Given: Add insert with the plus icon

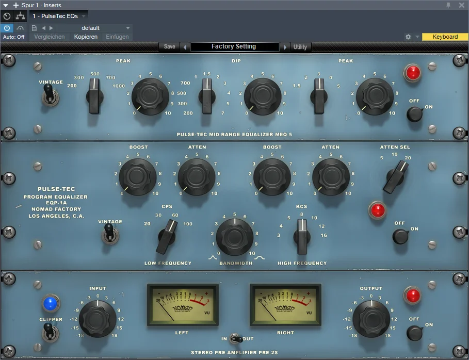Looking at the screenshot, I should 16,5.
